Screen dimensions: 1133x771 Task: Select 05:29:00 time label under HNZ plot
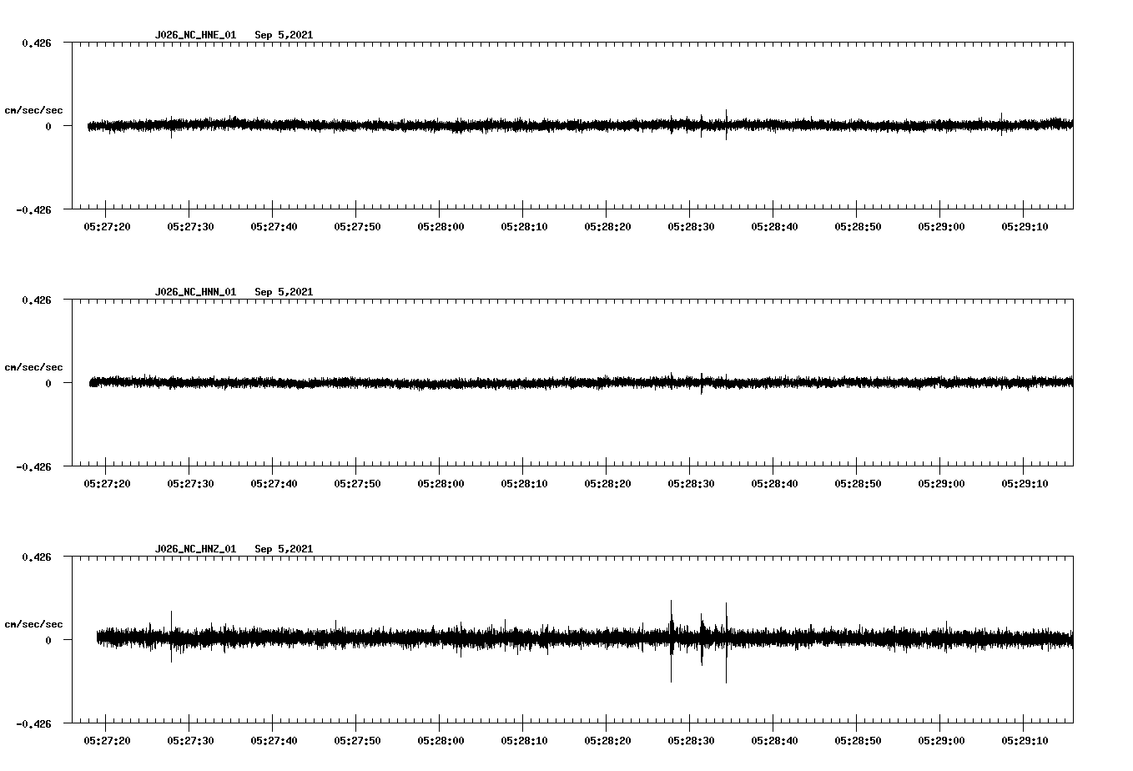941,740
